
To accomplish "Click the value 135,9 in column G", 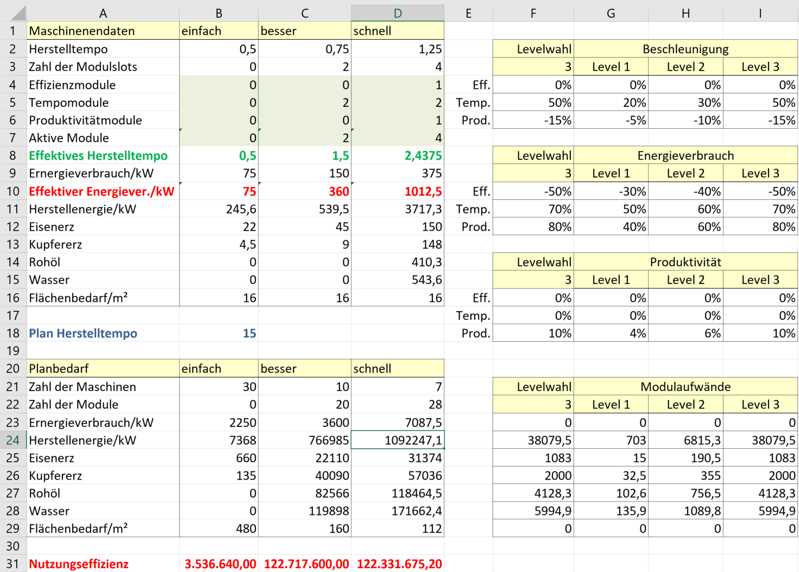I will [611, 511].
